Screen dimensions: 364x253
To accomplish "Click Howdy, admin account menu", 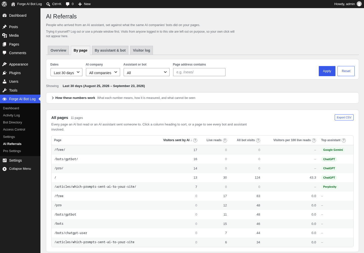I will coord(348,4).
